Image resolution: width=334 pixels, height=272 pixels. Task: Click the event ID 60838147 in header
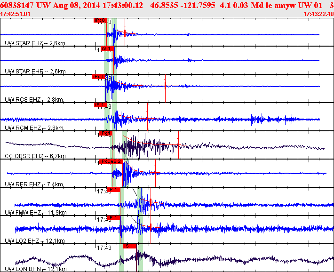17,5
